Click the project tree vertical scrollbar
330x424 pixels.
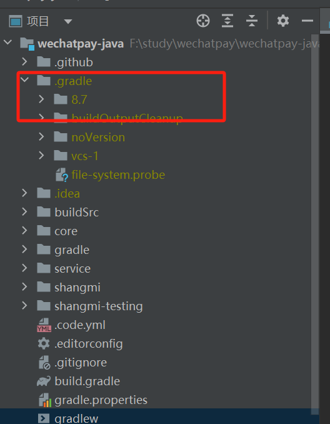[x=315, y=225]
